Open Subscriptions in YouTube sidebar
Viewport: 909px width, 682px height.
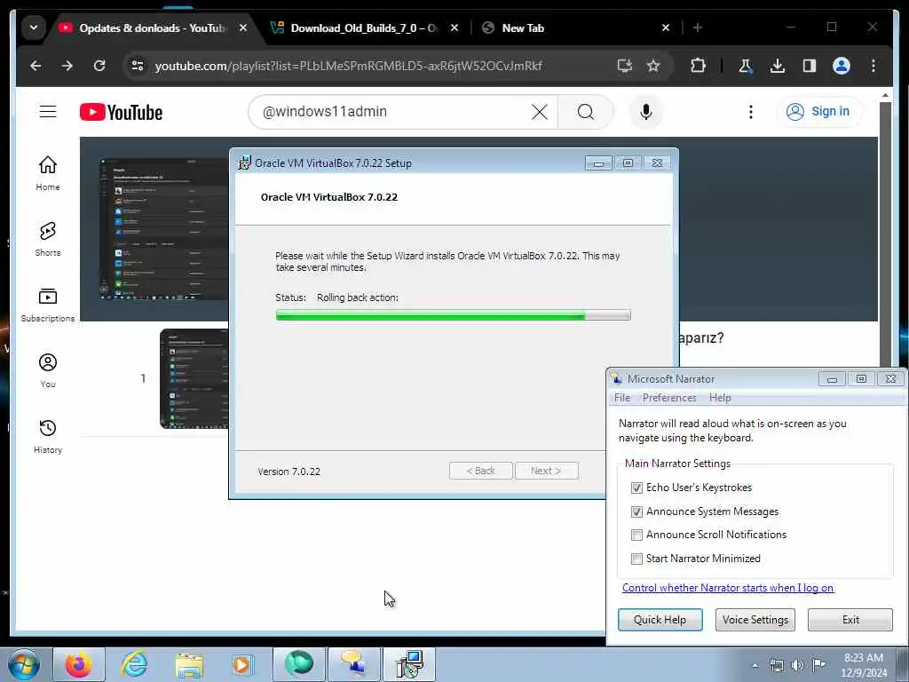[x=48, y=305]
